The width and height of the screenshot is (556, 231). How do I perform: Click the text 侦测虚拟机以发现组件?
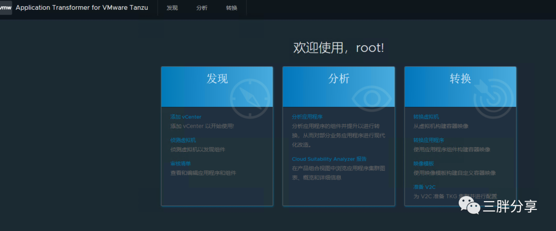click(x=198, y=149)
